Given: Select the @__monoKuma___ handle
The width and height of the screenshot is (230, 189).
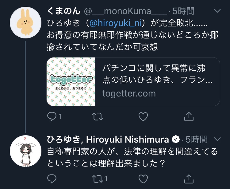Looking at the screenshot, I should (x=125, y=11).
